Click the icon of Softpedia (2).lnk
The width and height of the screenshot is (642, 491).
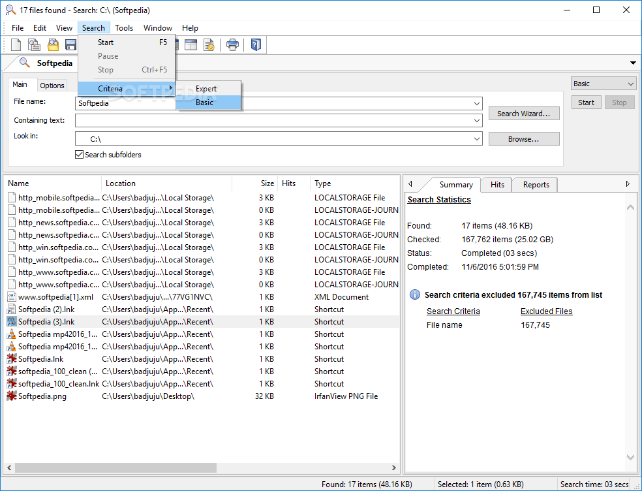(12, 309)
